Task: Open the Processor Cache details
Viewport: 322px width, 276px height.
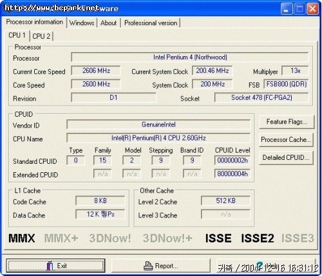Action: [286, 140]
